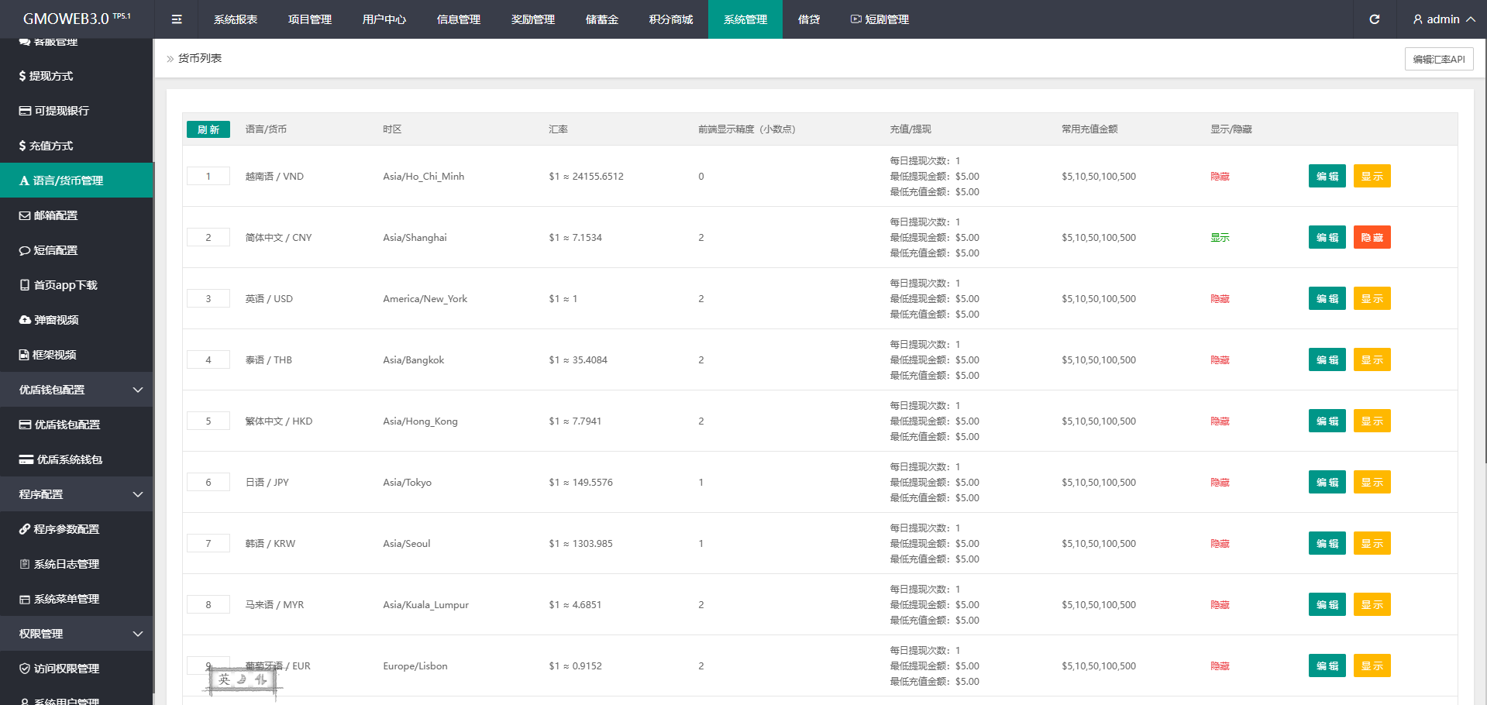Click the sort order field for JPY

tap(208, 483)
